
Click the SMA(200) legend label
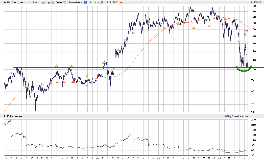[112, 2]
